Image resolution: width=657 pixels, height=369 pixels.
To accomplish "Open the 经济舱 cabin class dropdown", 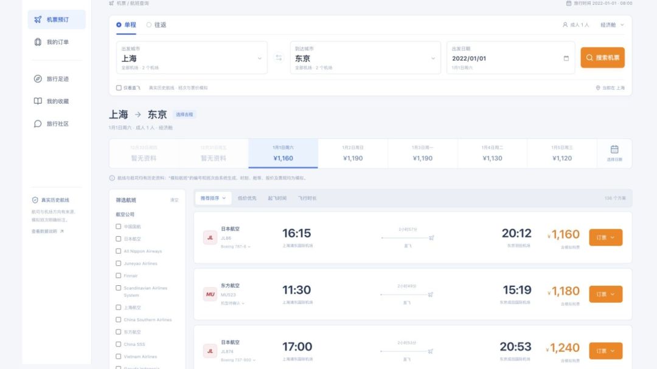I will (x=612, y=25).
